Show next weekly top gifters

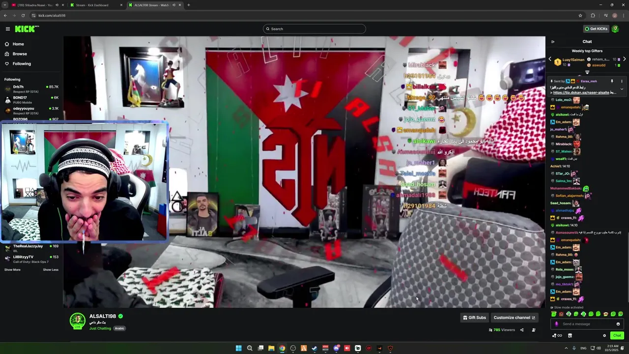click(624, 59)
